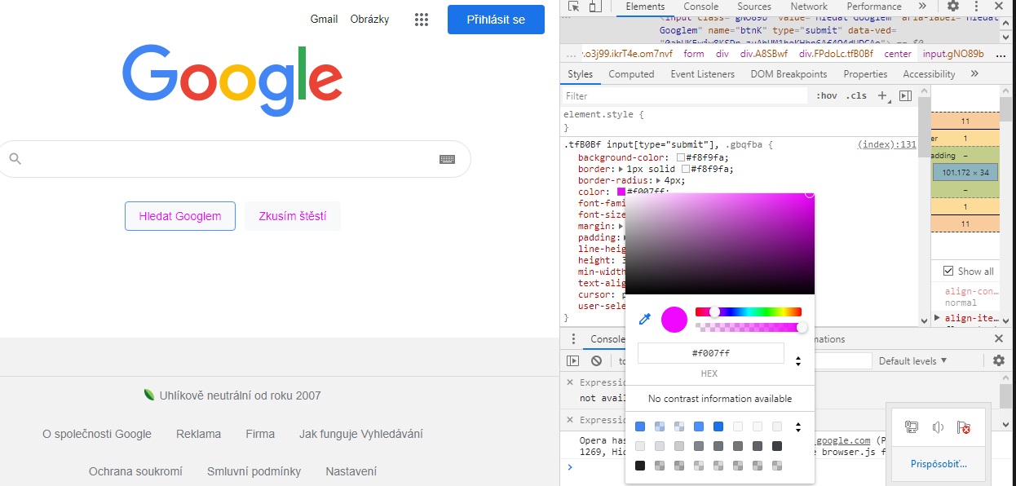1016x486 pixels.
Task: Adjust the opacity slider handle
Action: 802,327
